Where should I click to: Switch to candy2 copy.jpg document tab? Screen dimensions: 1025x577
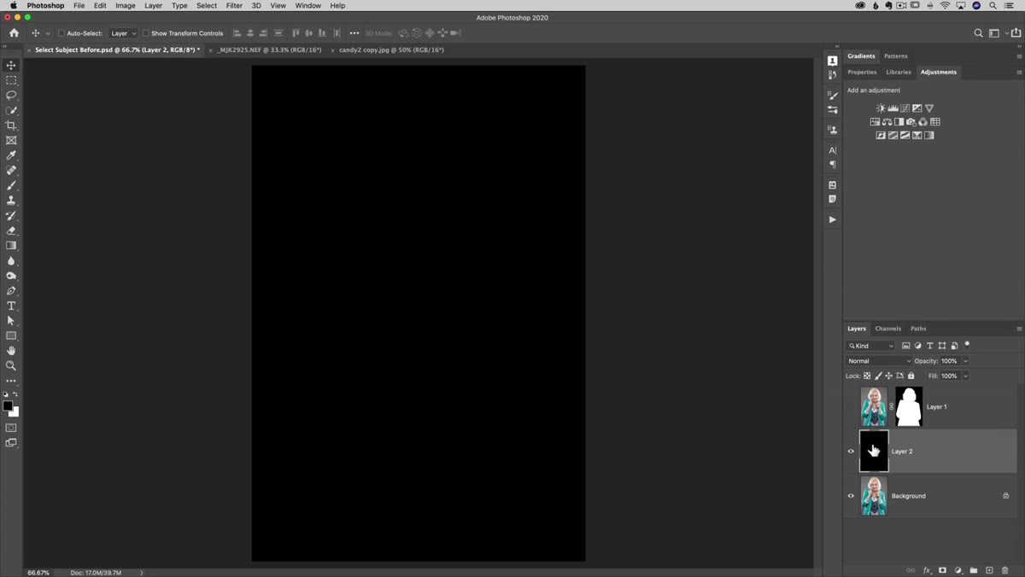point(391,50)
